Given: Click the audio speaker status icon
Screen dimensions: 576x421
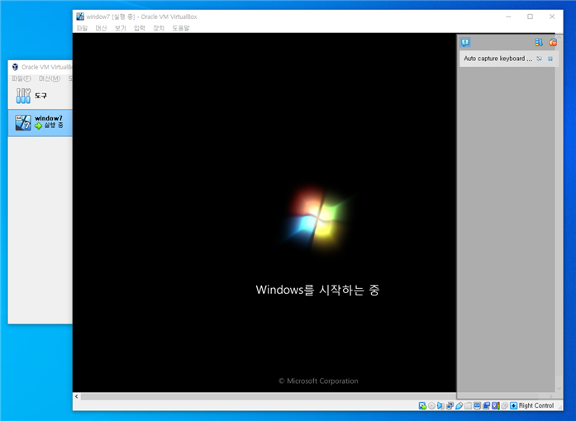Looking at the screenshot, I should click(440, 405).
